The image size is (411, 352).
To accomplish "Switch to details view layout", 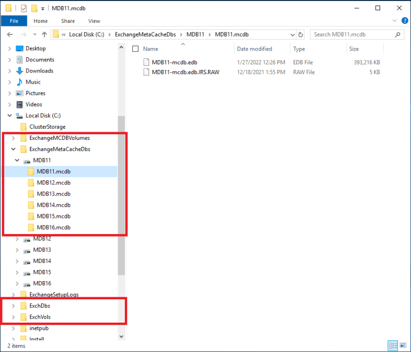I will tap(392, 345).
